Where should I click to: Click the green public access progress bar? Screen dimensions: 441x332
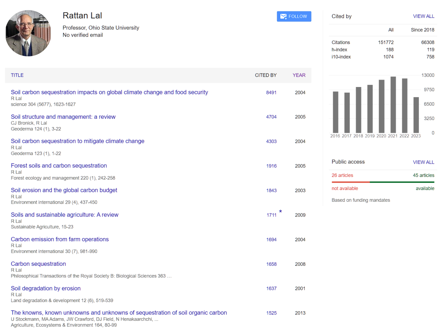click(x=402, y=182)
